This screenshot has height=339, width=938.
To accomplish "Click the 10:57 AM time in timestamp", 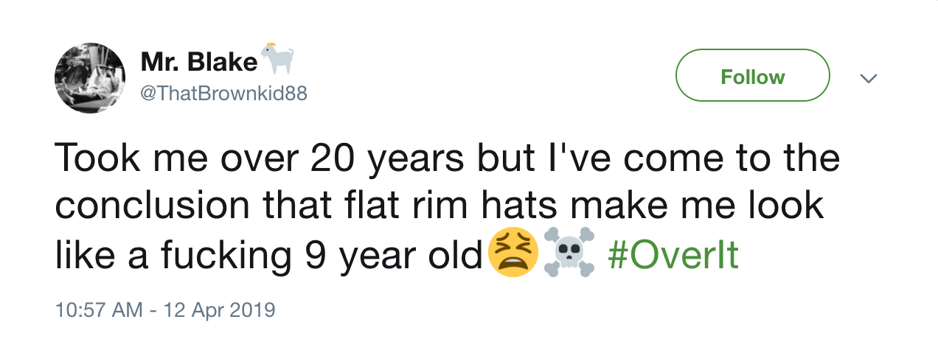I will 100,309.
